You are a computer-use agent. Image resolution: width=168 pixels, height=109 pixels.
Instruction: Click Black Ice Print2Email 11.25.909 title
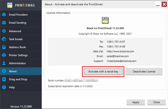click(105, 28)
